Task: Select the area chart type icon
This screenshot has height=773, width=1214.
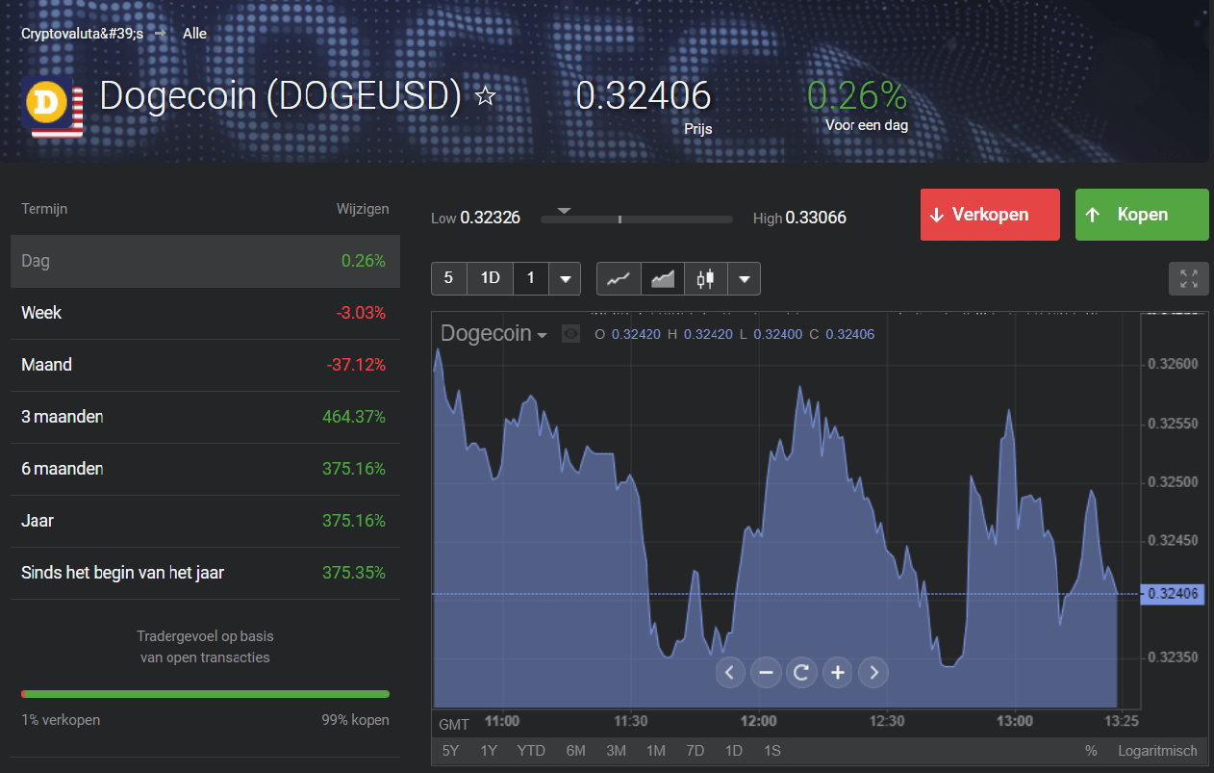Action: coord(663,279)
